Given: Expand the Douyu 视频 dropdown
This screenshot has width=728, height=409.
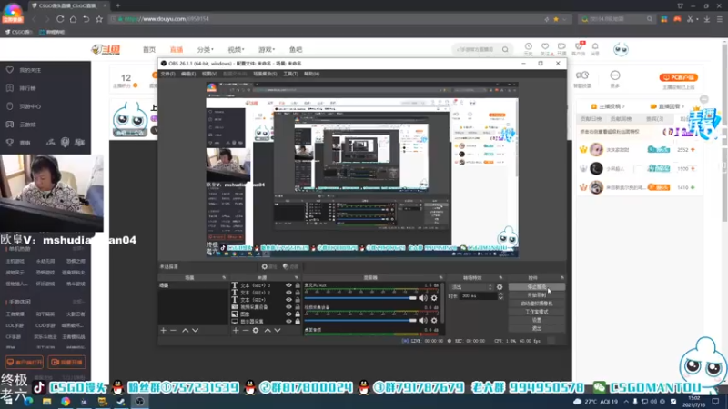Looking at the screenshot, I should click(236, 50).
